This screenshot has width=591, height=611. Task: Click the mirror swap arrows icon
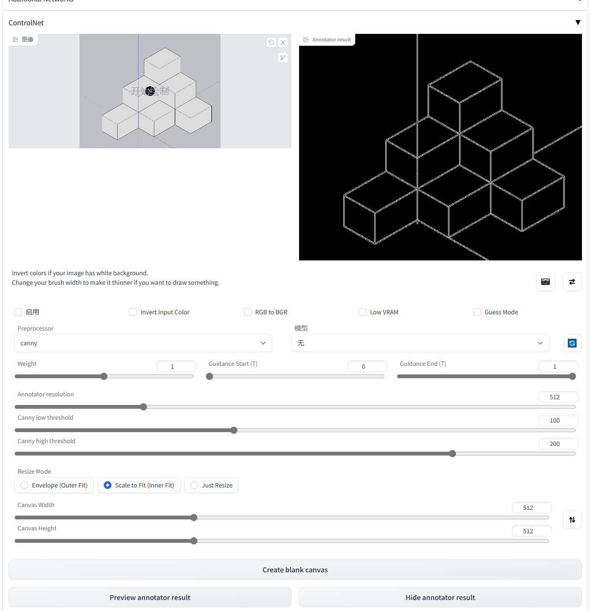pyautogui.click(x=572, y=281)
